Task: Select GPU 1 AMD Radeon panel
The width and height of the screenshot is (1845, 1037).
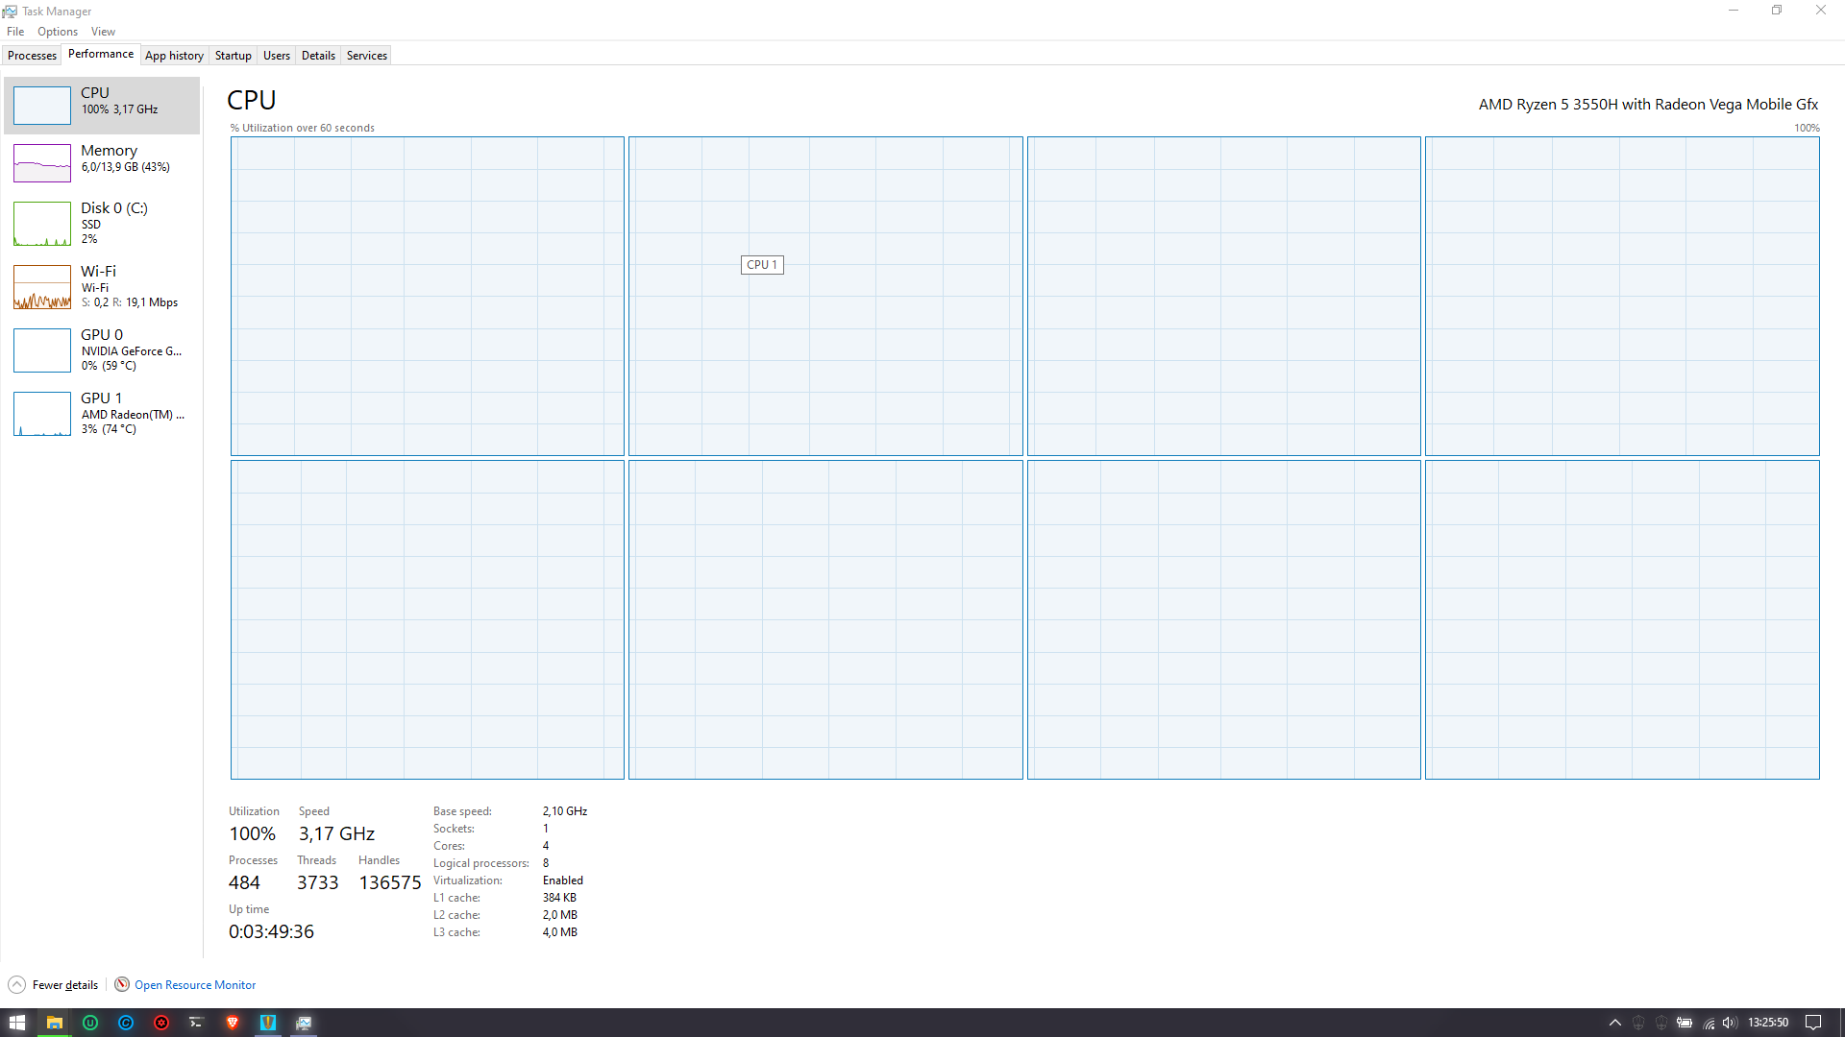Action: point(101,413)
